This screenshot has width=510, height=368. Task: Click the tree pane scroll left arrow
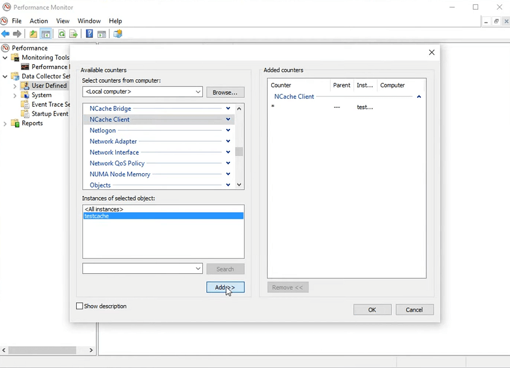point(4,350)
